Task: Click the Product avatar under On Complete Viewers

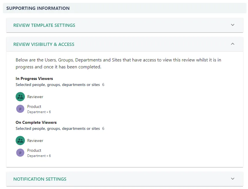Action: pyautogui.click(x=20, y=153)
